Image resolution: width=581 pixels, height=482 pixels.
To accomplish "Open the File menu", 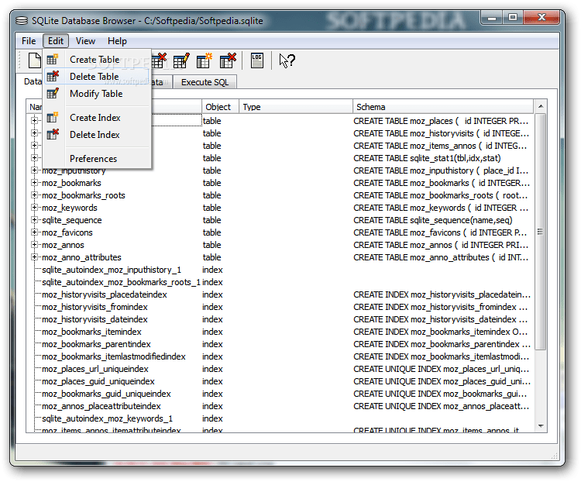I will pyautogui.click(x=29, y=41).
